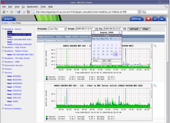Viewport: 170px width, 123px height.
Task: Open the To date calendar icon
Action: click(125, 29)
